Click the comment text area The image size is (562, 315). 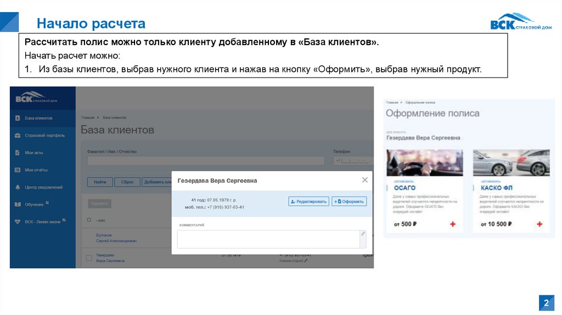click(x=269, y=239)
